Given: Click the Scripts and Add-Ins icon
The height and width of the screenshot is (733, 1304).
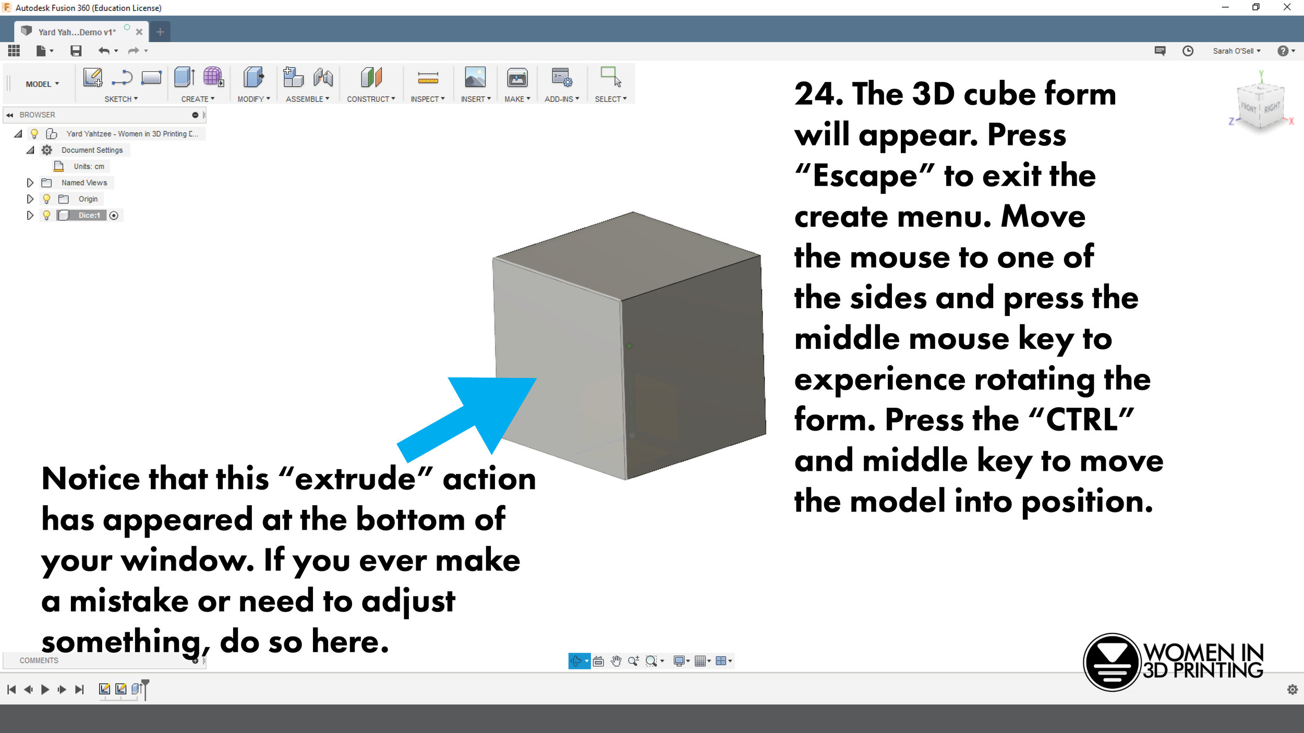Looking at the screenshot, I should pyautogui.click(x=562, y=77).
